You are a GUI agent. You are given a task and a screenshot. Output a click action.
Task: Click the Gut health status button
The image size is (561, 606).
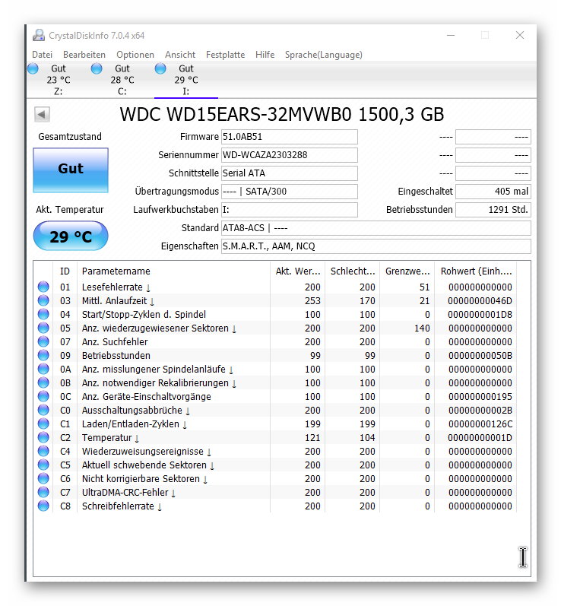pos(71,170)
